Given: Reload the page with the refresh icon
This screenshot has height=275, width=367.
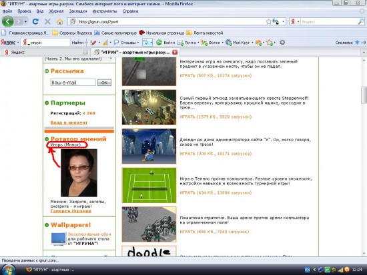Looking at the screenshot, I should point(35,22).
